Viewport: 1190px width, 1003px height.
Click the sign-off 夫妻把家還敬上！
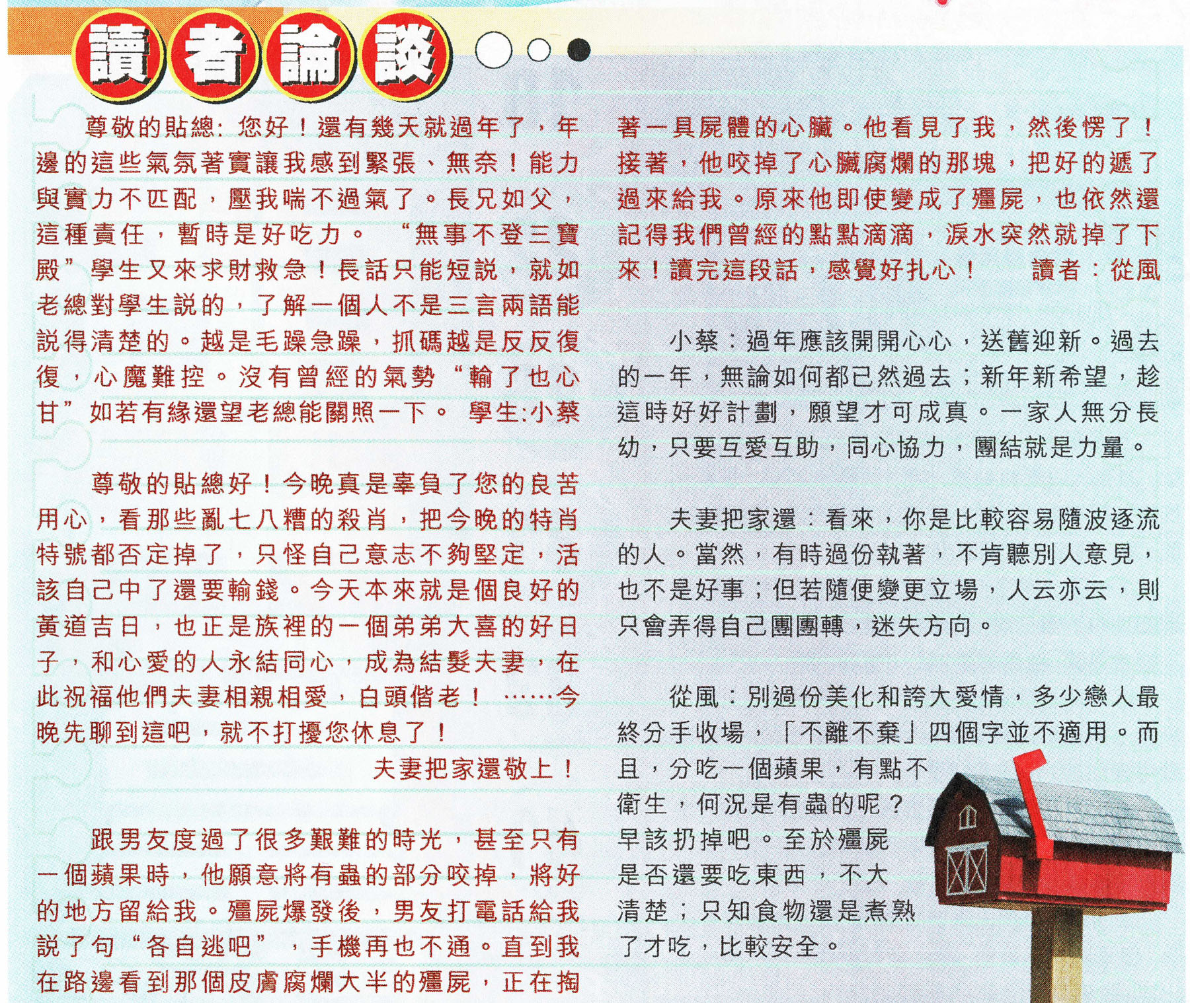click(473, 768)
